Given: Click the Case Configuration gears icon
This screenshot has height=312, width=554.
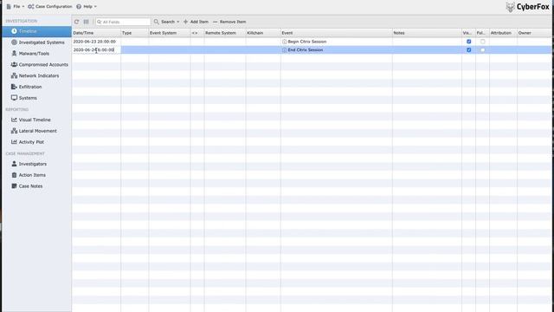Looking at the screenshot, I should coord(31,6).
